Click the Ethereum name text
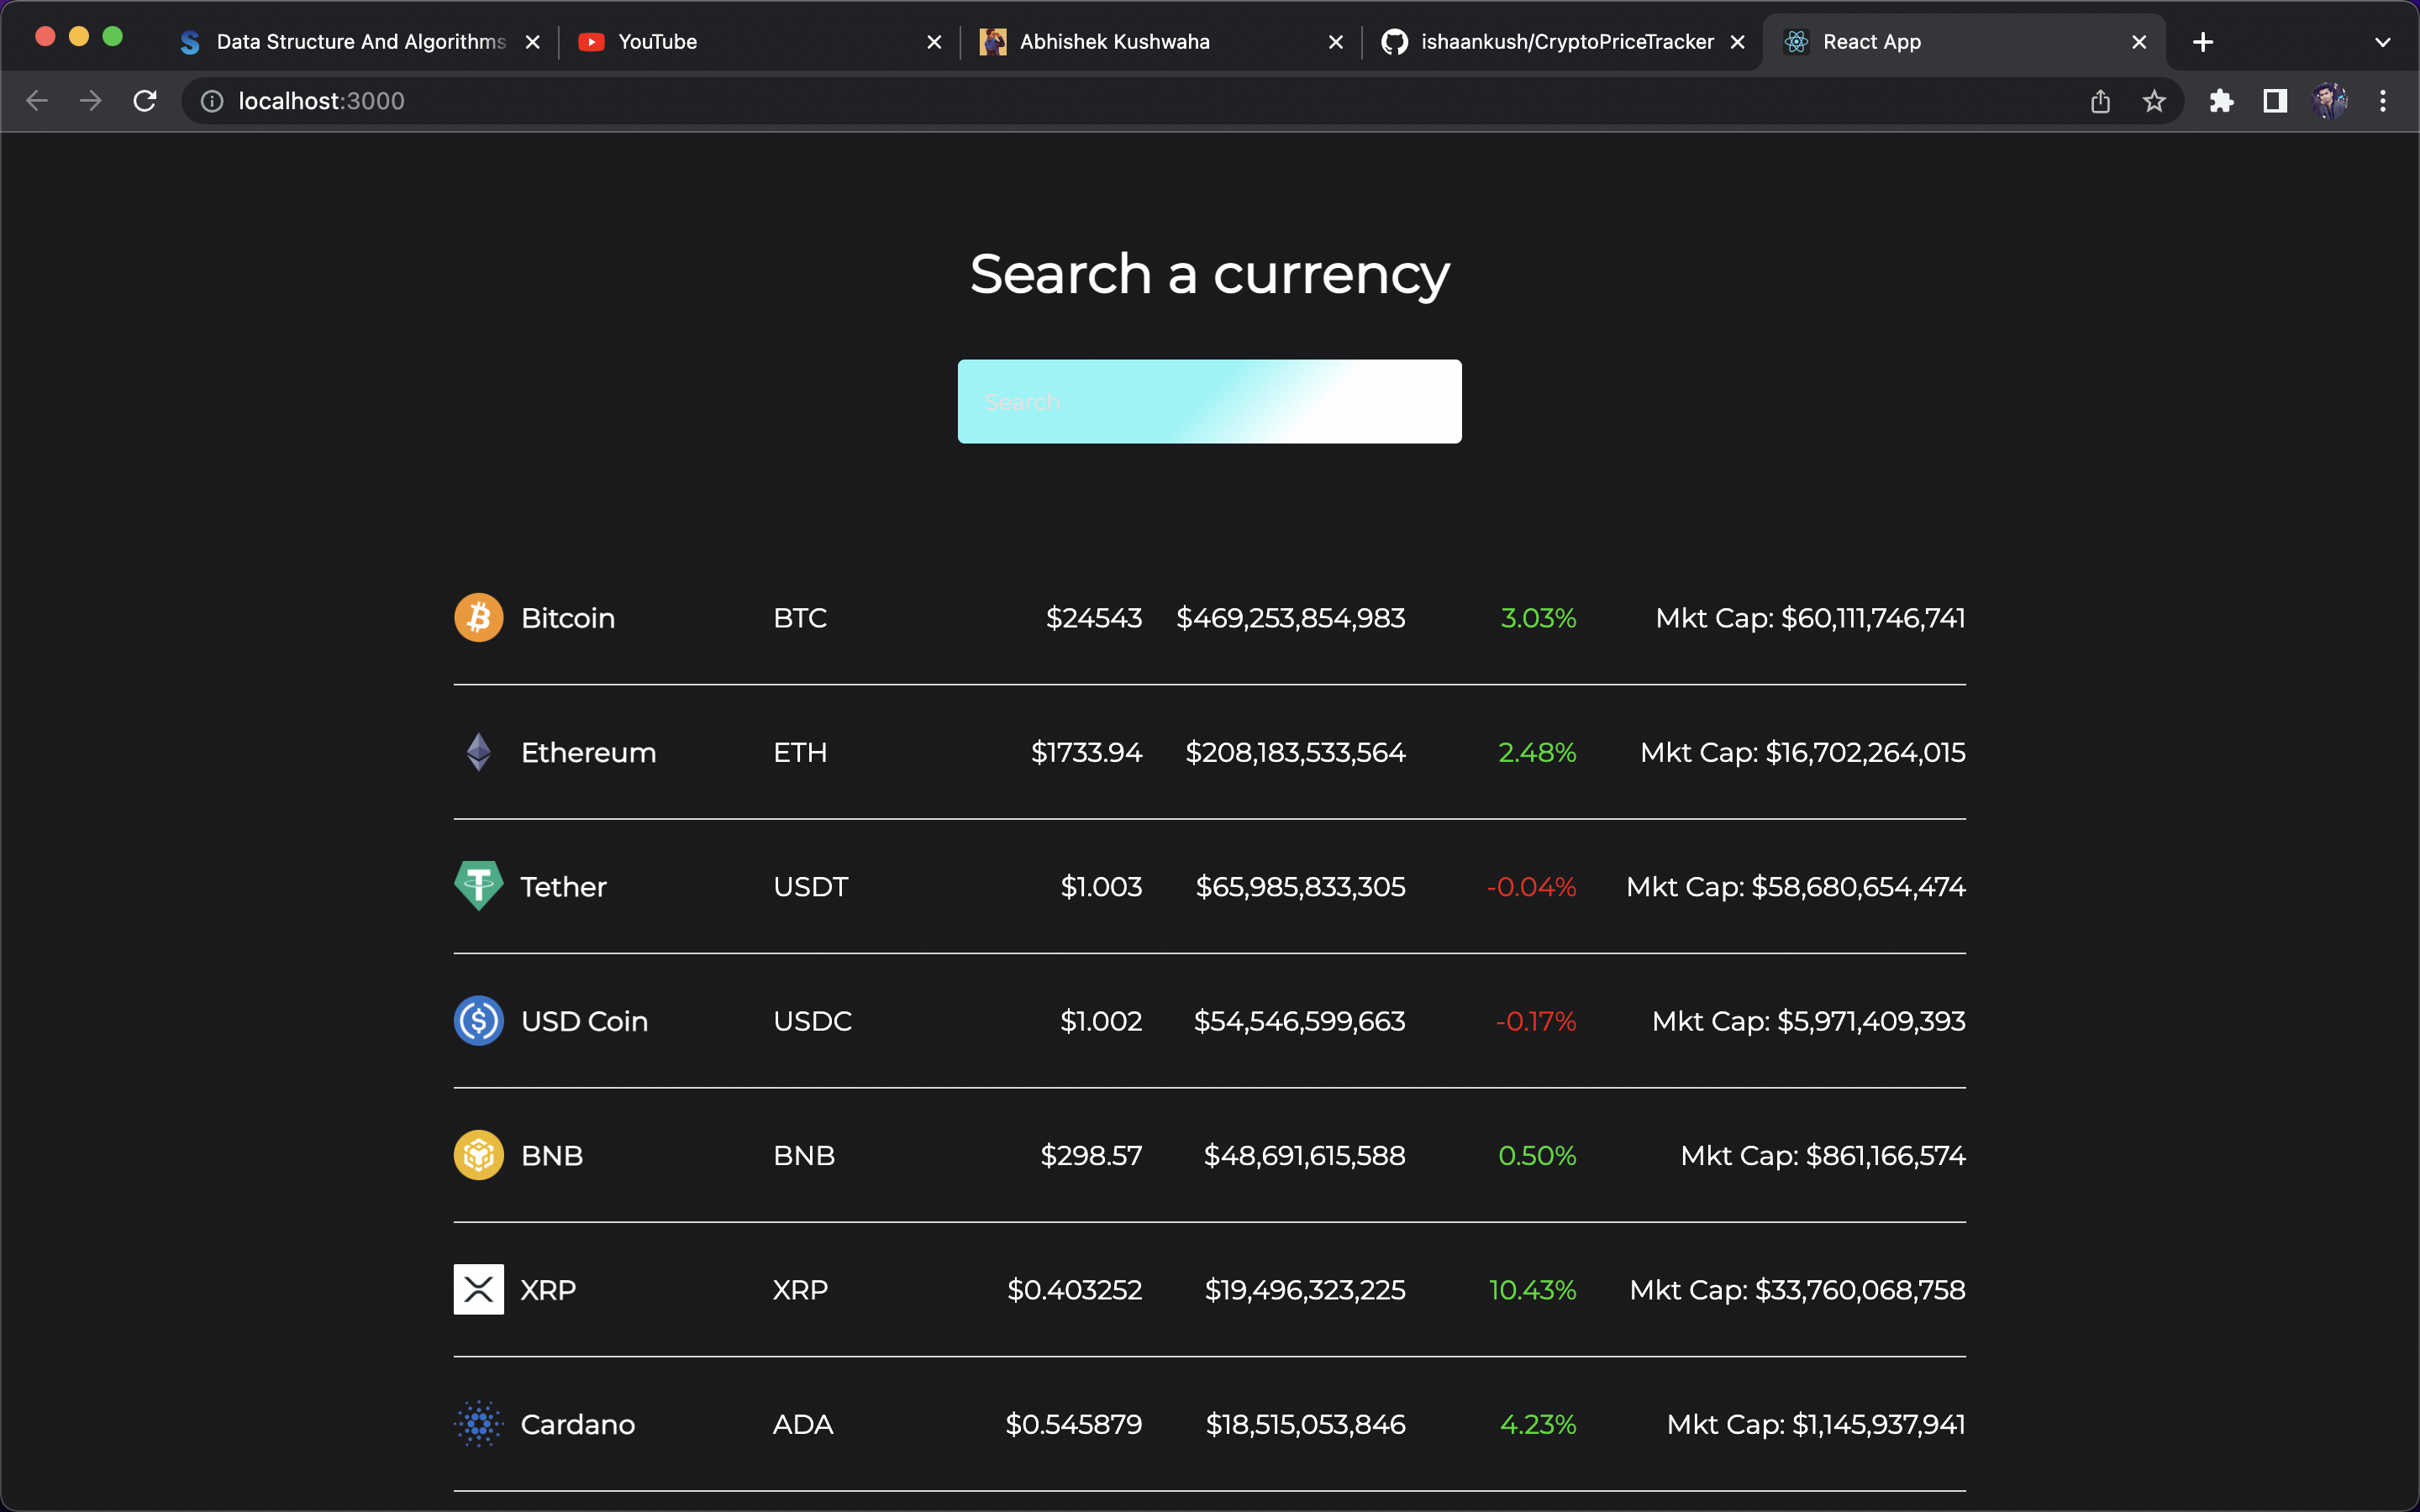Screen dimensions: 2420x1512 pos(588,752)
